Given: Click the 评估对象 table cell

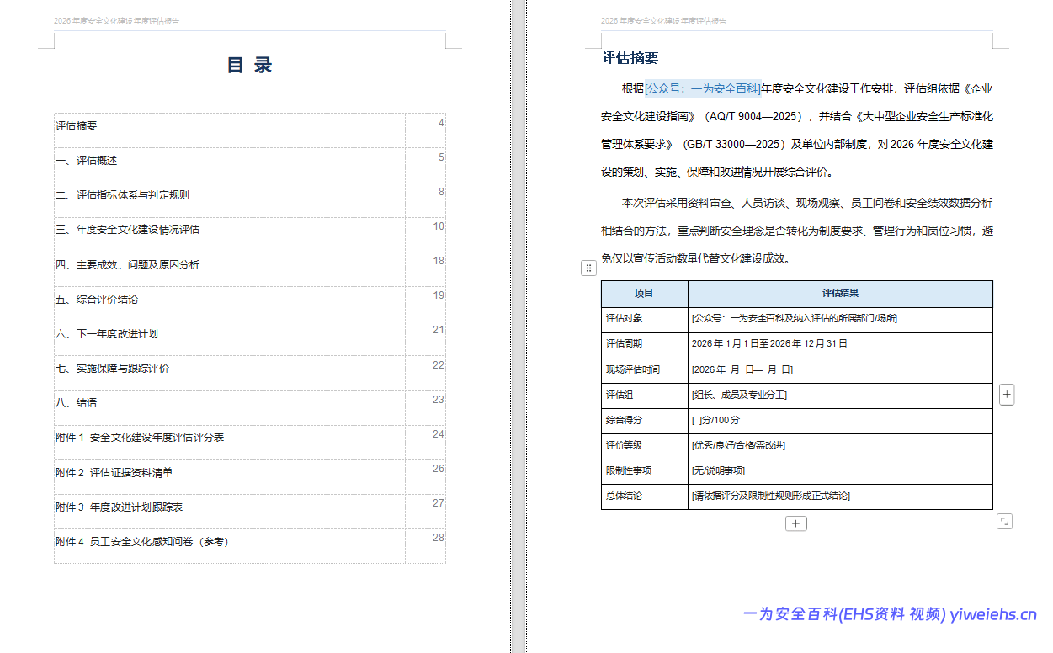Looking at the screenshot, I should pos(644,319).
